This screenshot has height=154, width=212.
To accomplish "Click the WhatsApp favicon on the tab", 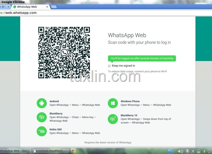I will 15,7.
